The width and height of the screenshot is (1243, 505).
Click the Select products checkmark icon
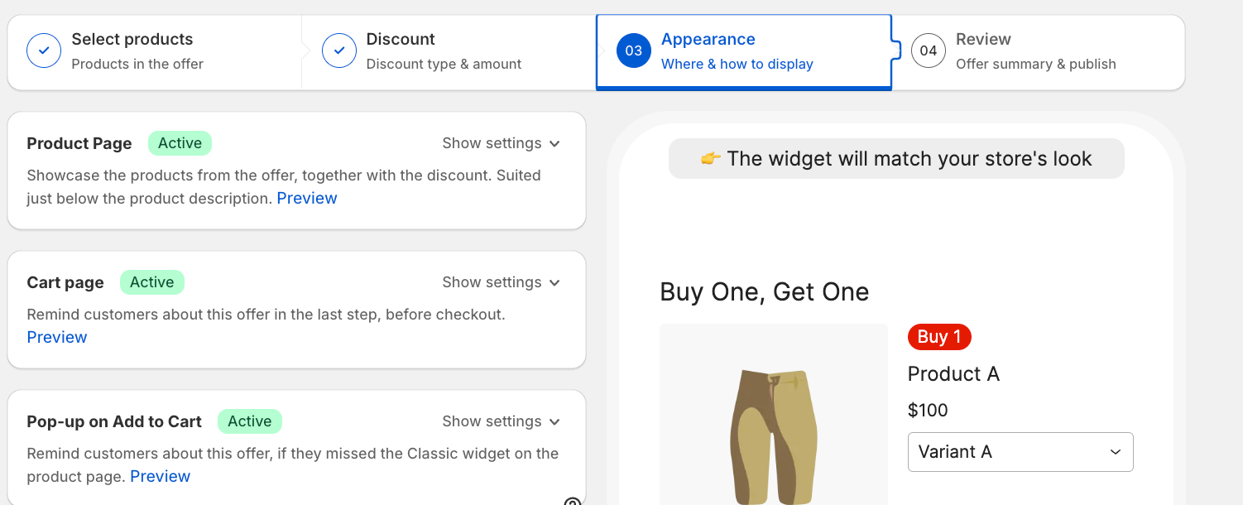(x=44, y=50)
